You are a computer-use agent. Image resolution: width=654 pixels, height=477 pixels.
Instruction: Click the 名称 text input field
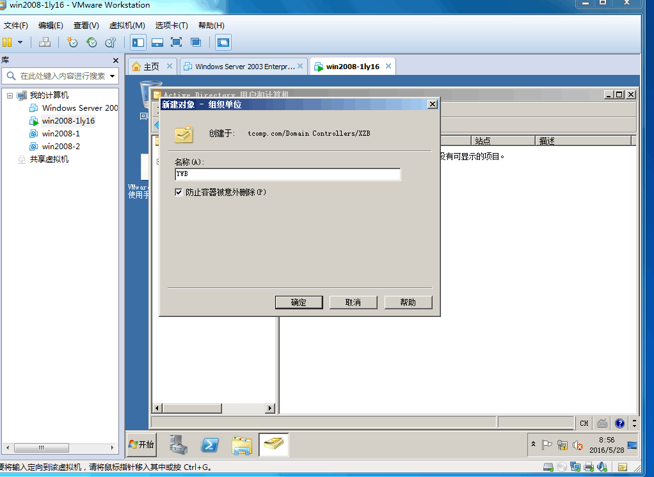tap(288, 174)
